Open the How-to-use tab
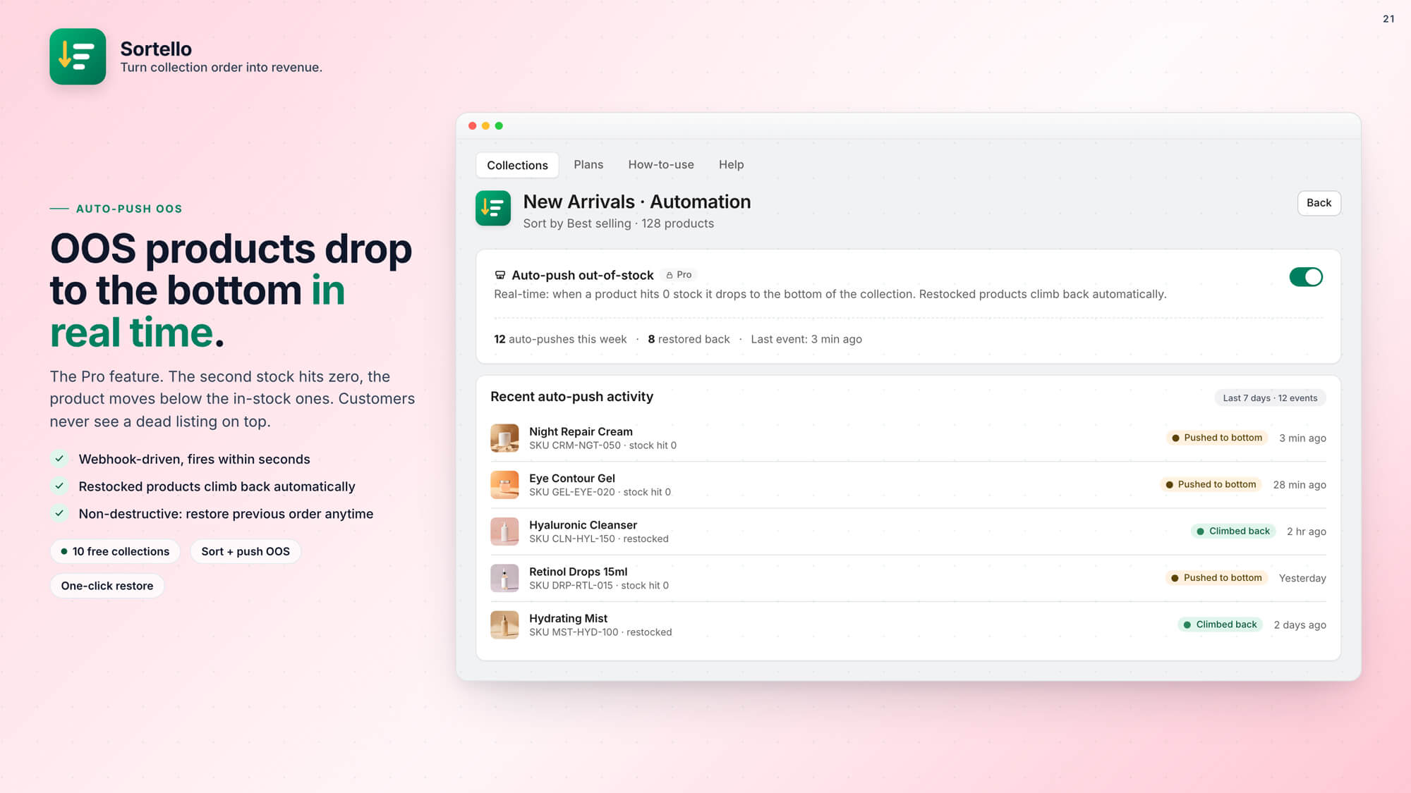1411x793 pixels. click(x=661, y=164)
